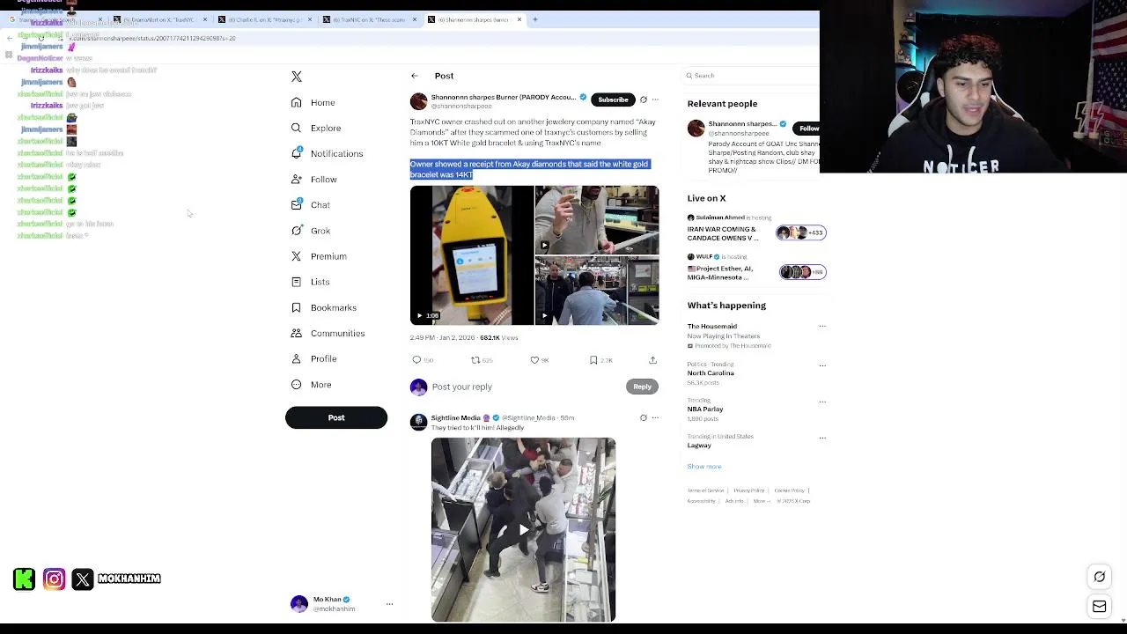Close the Shannonnn sharpes Burner browser tab
The width and height of the screenshot is (1127, 634).
[x=519, y=19]
